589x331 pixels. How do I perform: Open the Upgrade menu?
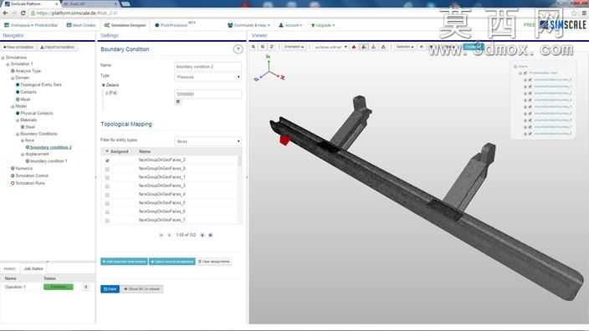tap(323, 25)
